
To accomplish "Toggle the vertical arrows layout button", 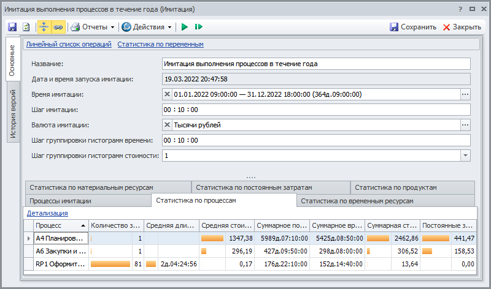I will (44, 27).
